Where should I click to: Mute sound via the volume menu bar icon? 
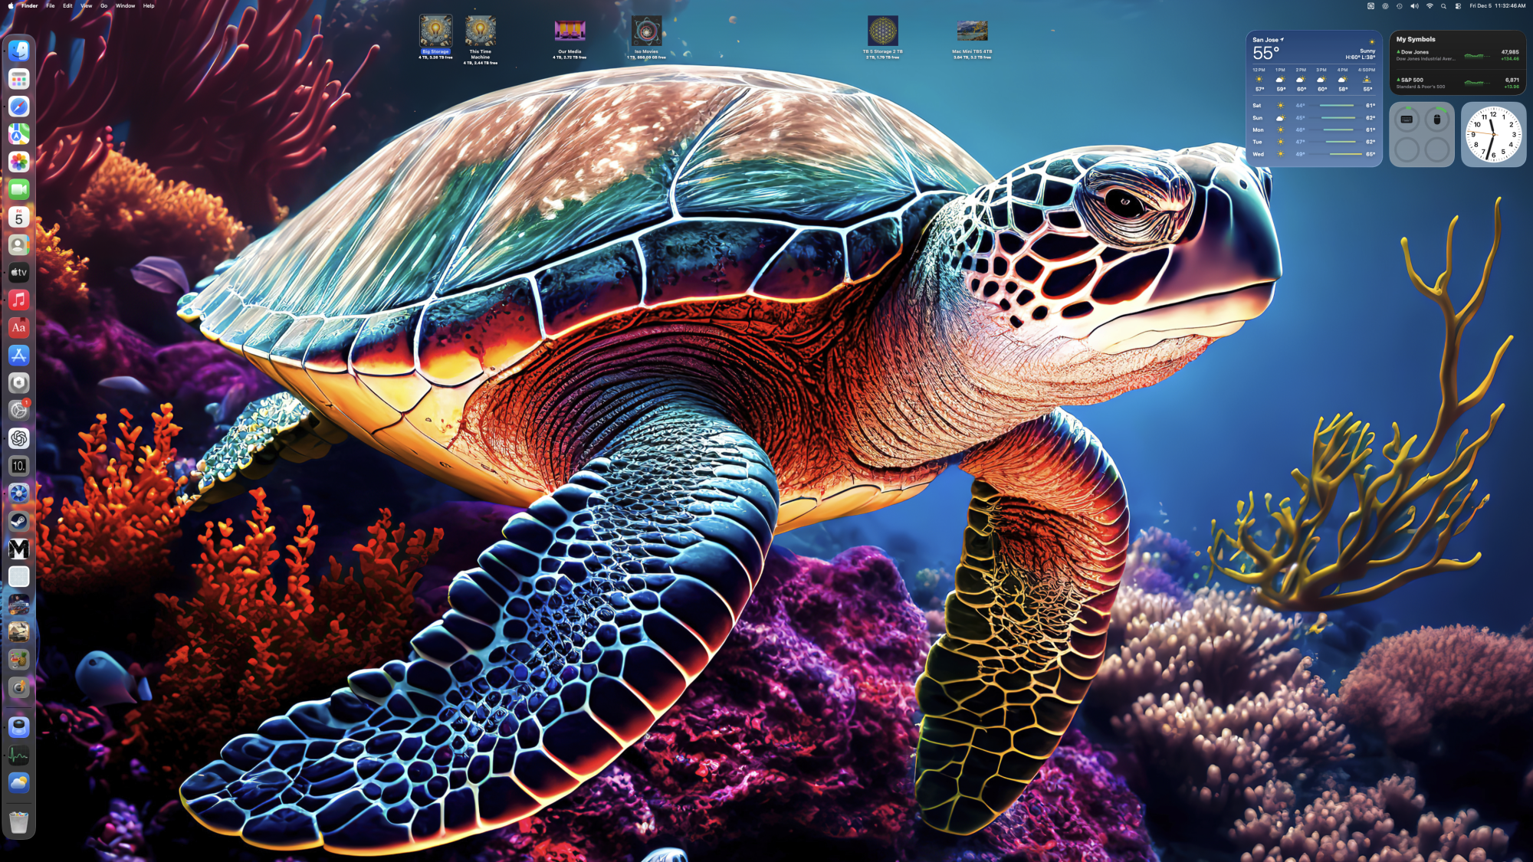[x=1414, y=6]
